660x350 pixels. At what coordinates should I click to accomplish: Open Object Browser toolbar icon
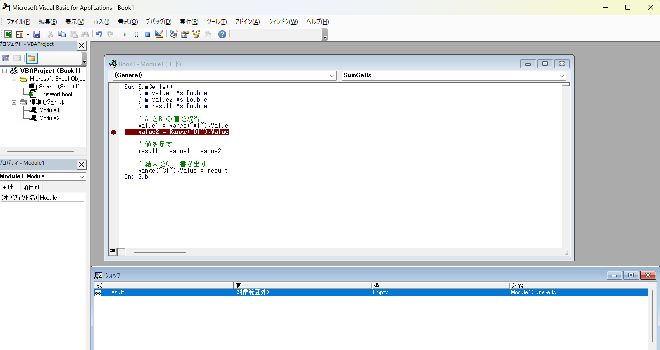196,34
